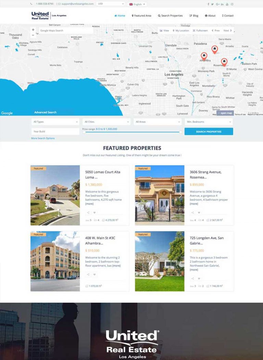Show next photo of 3606 Strang Avenue
The height and width of the screenshot is (360, 263).
point(180,195)
